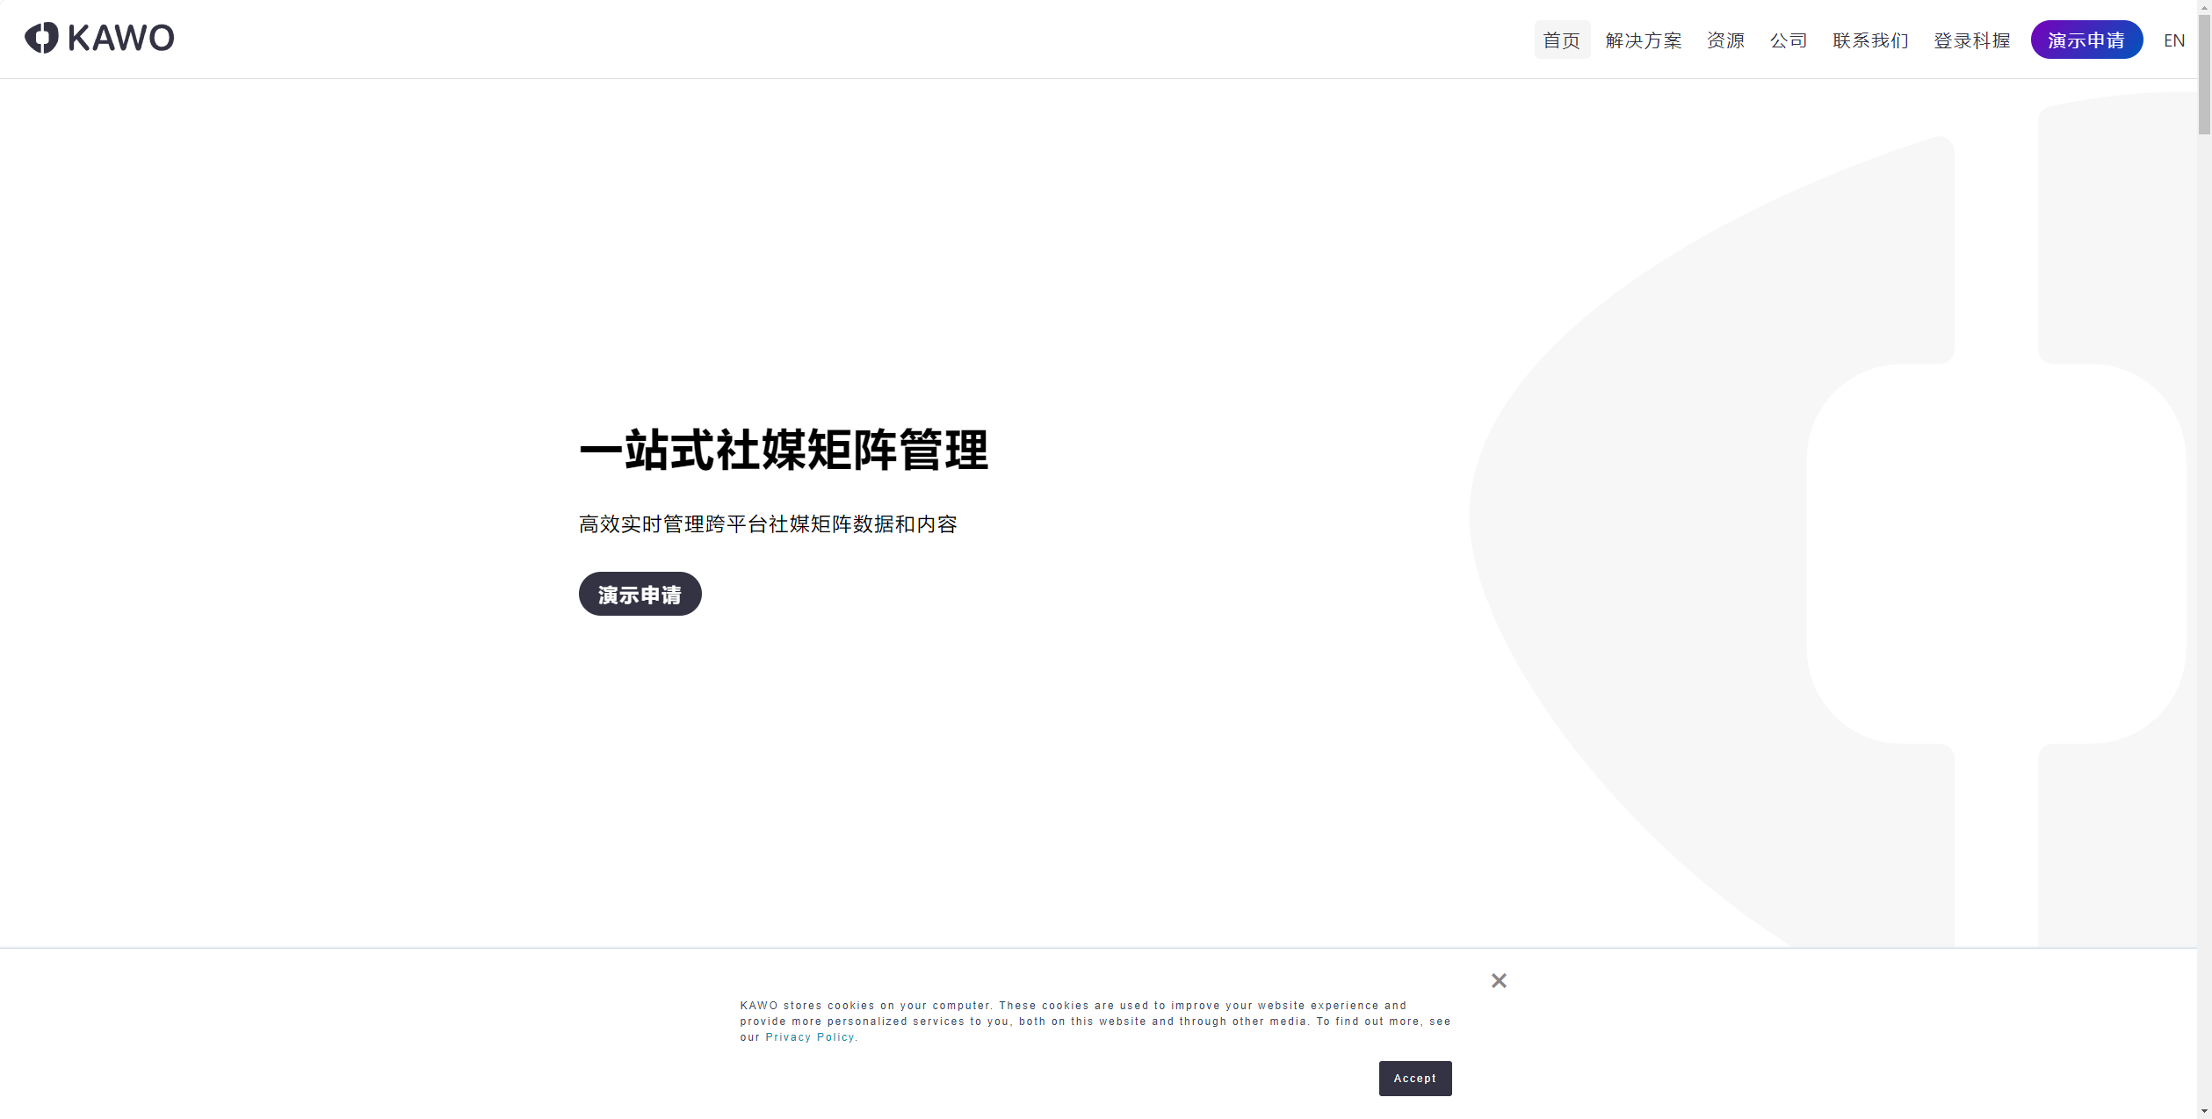This screenshot has height=1119, width=2212.
Task: Click the KAWO wordmark text
Action: tap(121, 38)
